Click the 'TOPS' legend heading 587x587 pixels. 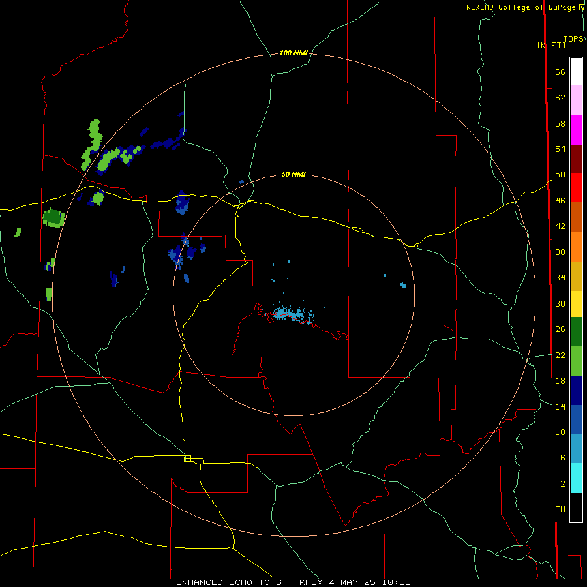coord(573,39)
